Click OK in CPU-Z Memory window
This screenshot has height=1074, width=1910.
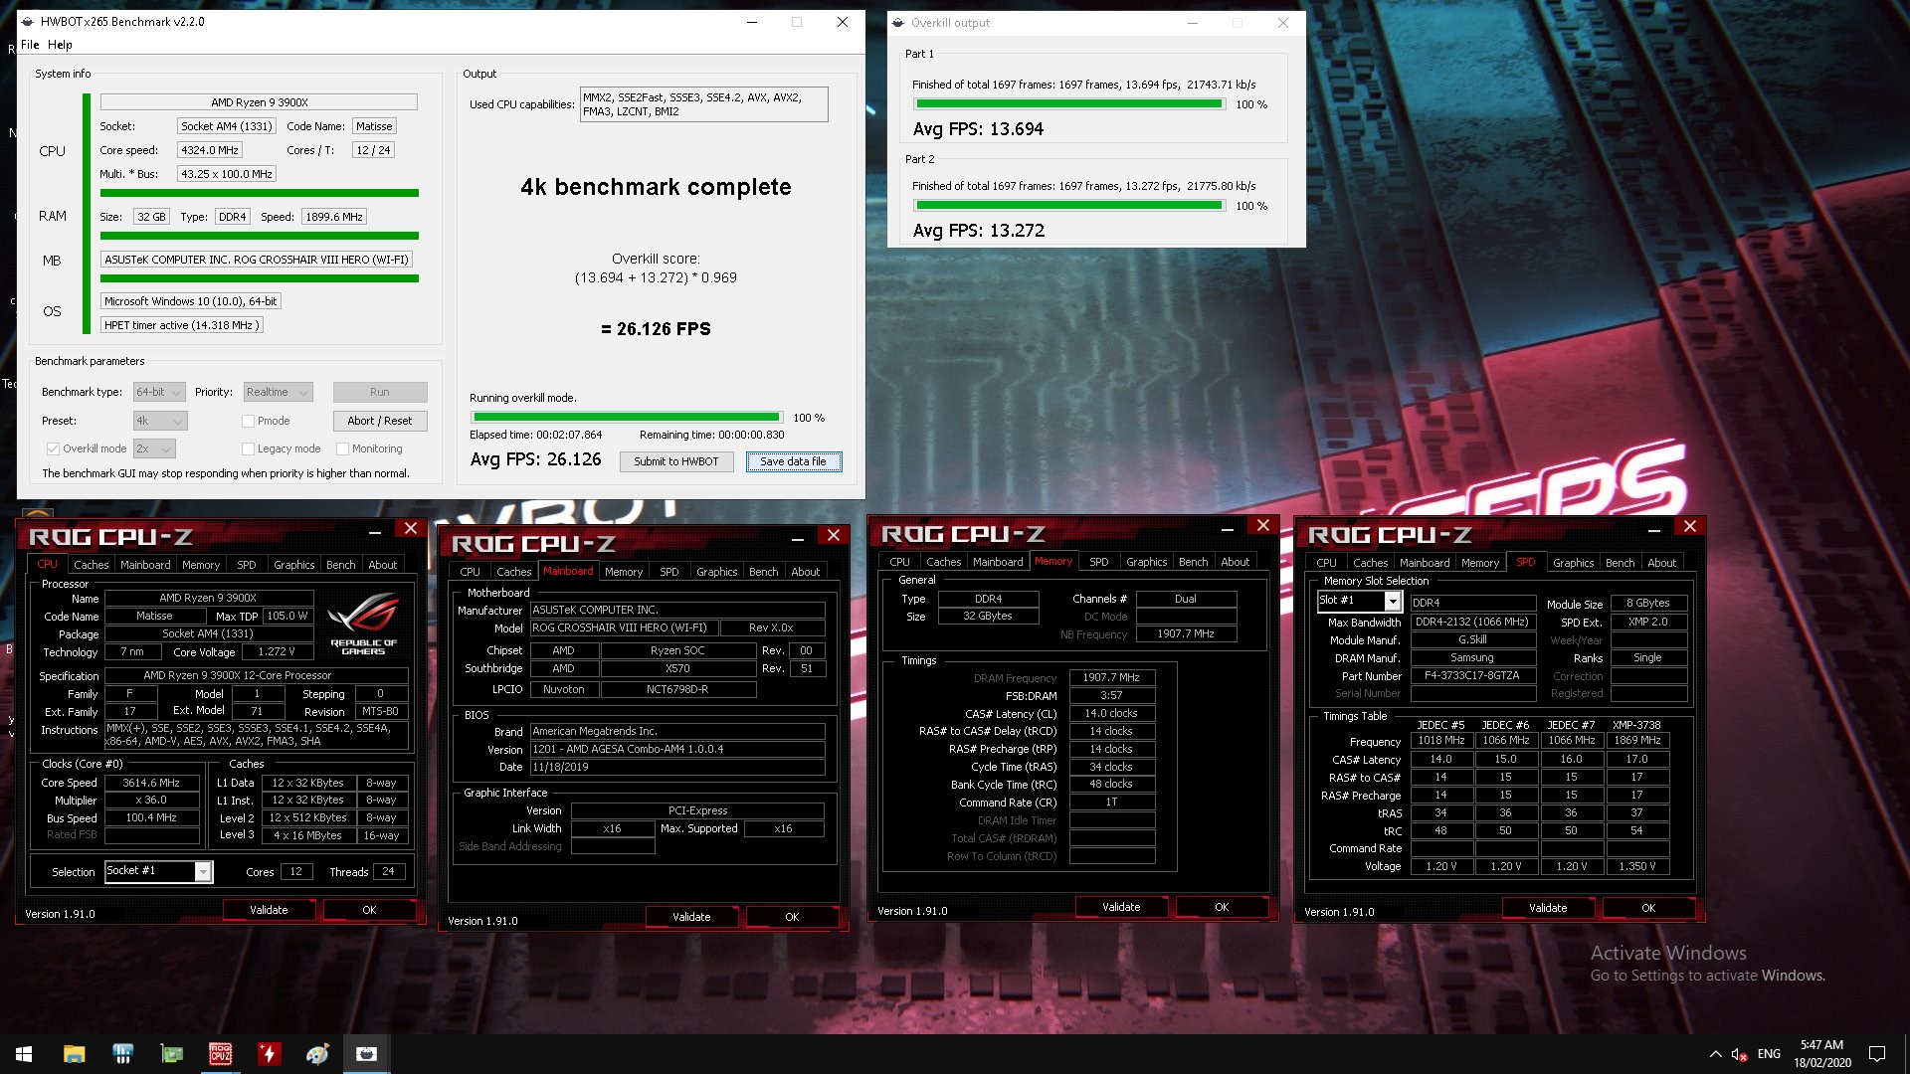pyautogui.click(x=1222, y=907)
